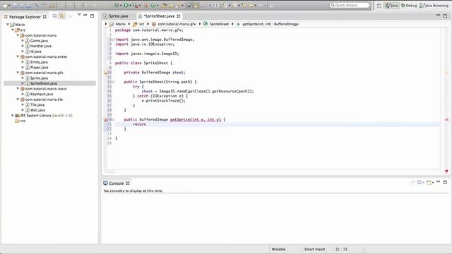This screenshot has width=452, height=254.
Task: Select Sprite.java in Package Explorer tree
Action: [x=39, y=78]
